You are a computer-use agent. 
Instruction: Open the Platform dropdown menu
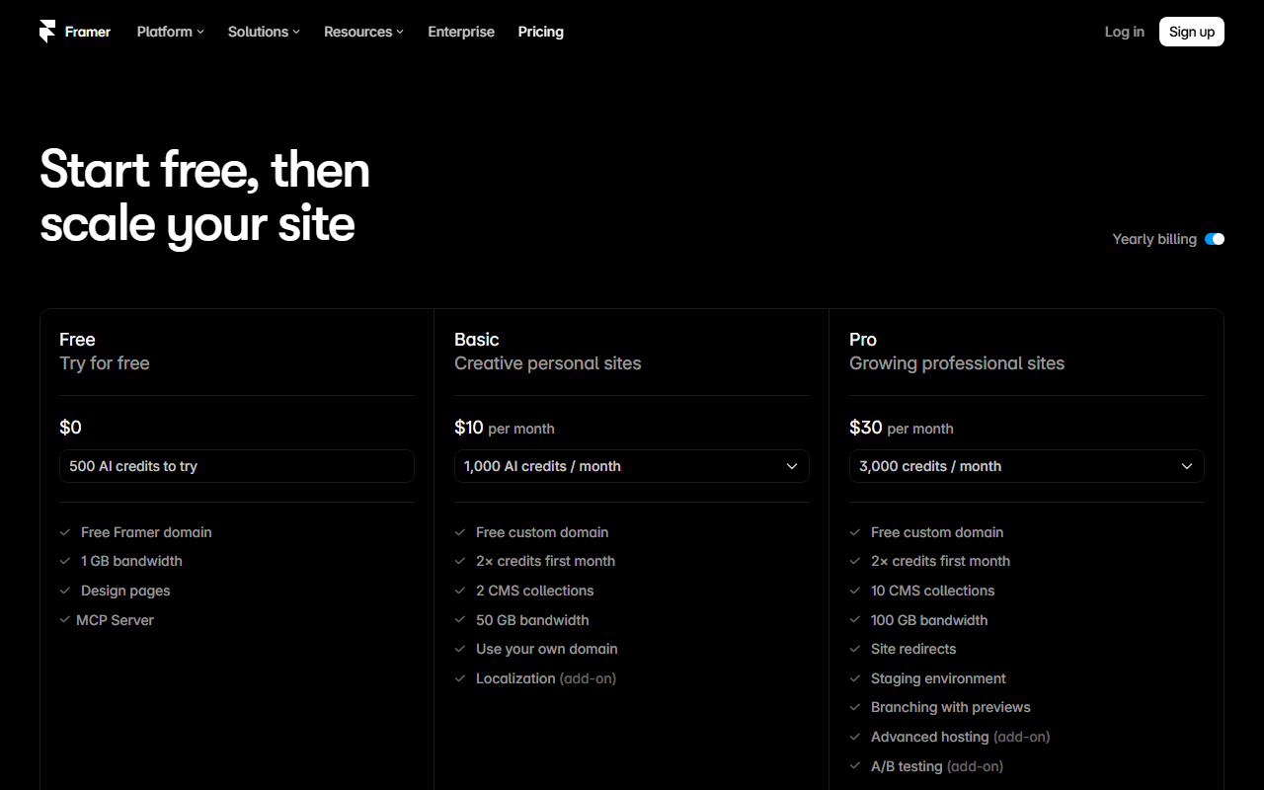(x=170, y=32)
